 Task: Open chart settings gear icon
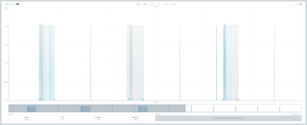coord(7,4)
